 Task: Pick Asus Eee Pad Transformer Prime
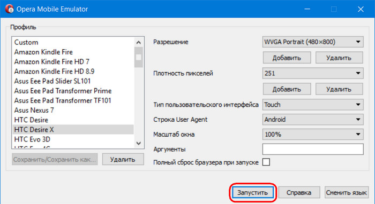coord(73,91)
